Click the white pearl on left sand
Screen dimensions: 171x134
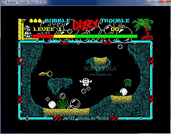pos(52,105)
